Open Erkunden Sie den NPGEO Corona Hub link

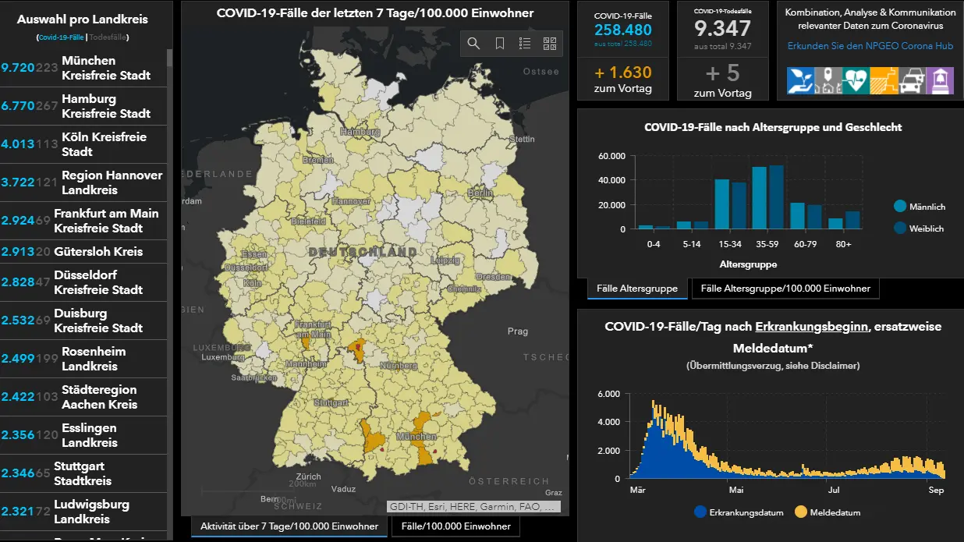pyautogui.click(x=870, y=46)
